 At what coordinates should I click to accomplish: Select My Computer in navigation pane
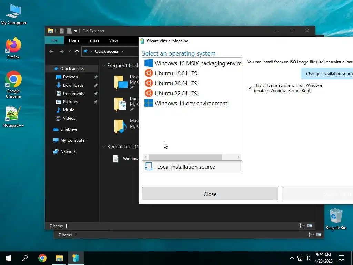tap(73, 140)
